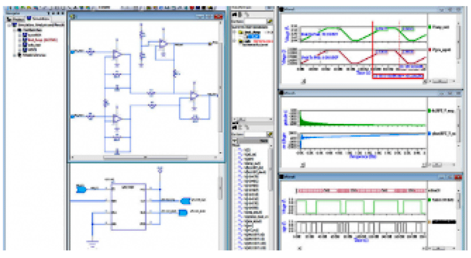The image size is (471, 258).
Task: Select the red-labeled item in the project tree
Action: pyautogui.click(x=43, y=40)
